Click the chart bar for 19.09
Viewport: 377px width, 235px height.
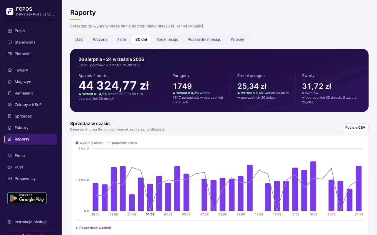pyautogui.click(x=313, y=186)
